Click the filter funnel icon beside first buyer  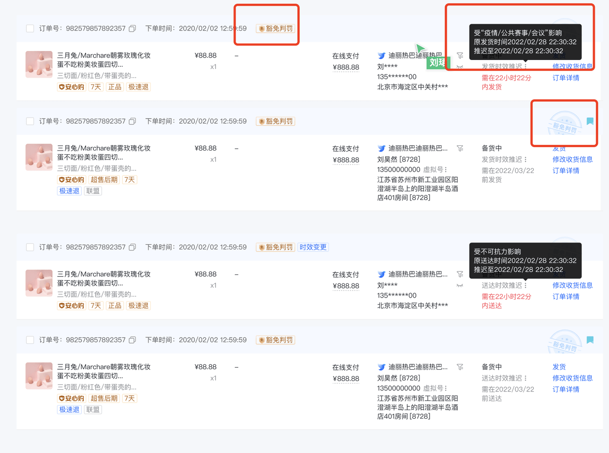[460, 55]
